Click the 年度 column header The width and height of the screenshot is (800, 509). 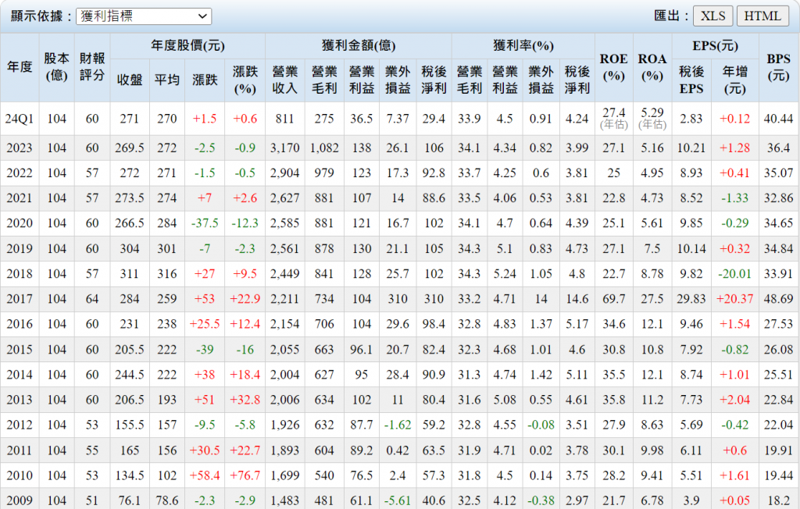pos(20,67)
